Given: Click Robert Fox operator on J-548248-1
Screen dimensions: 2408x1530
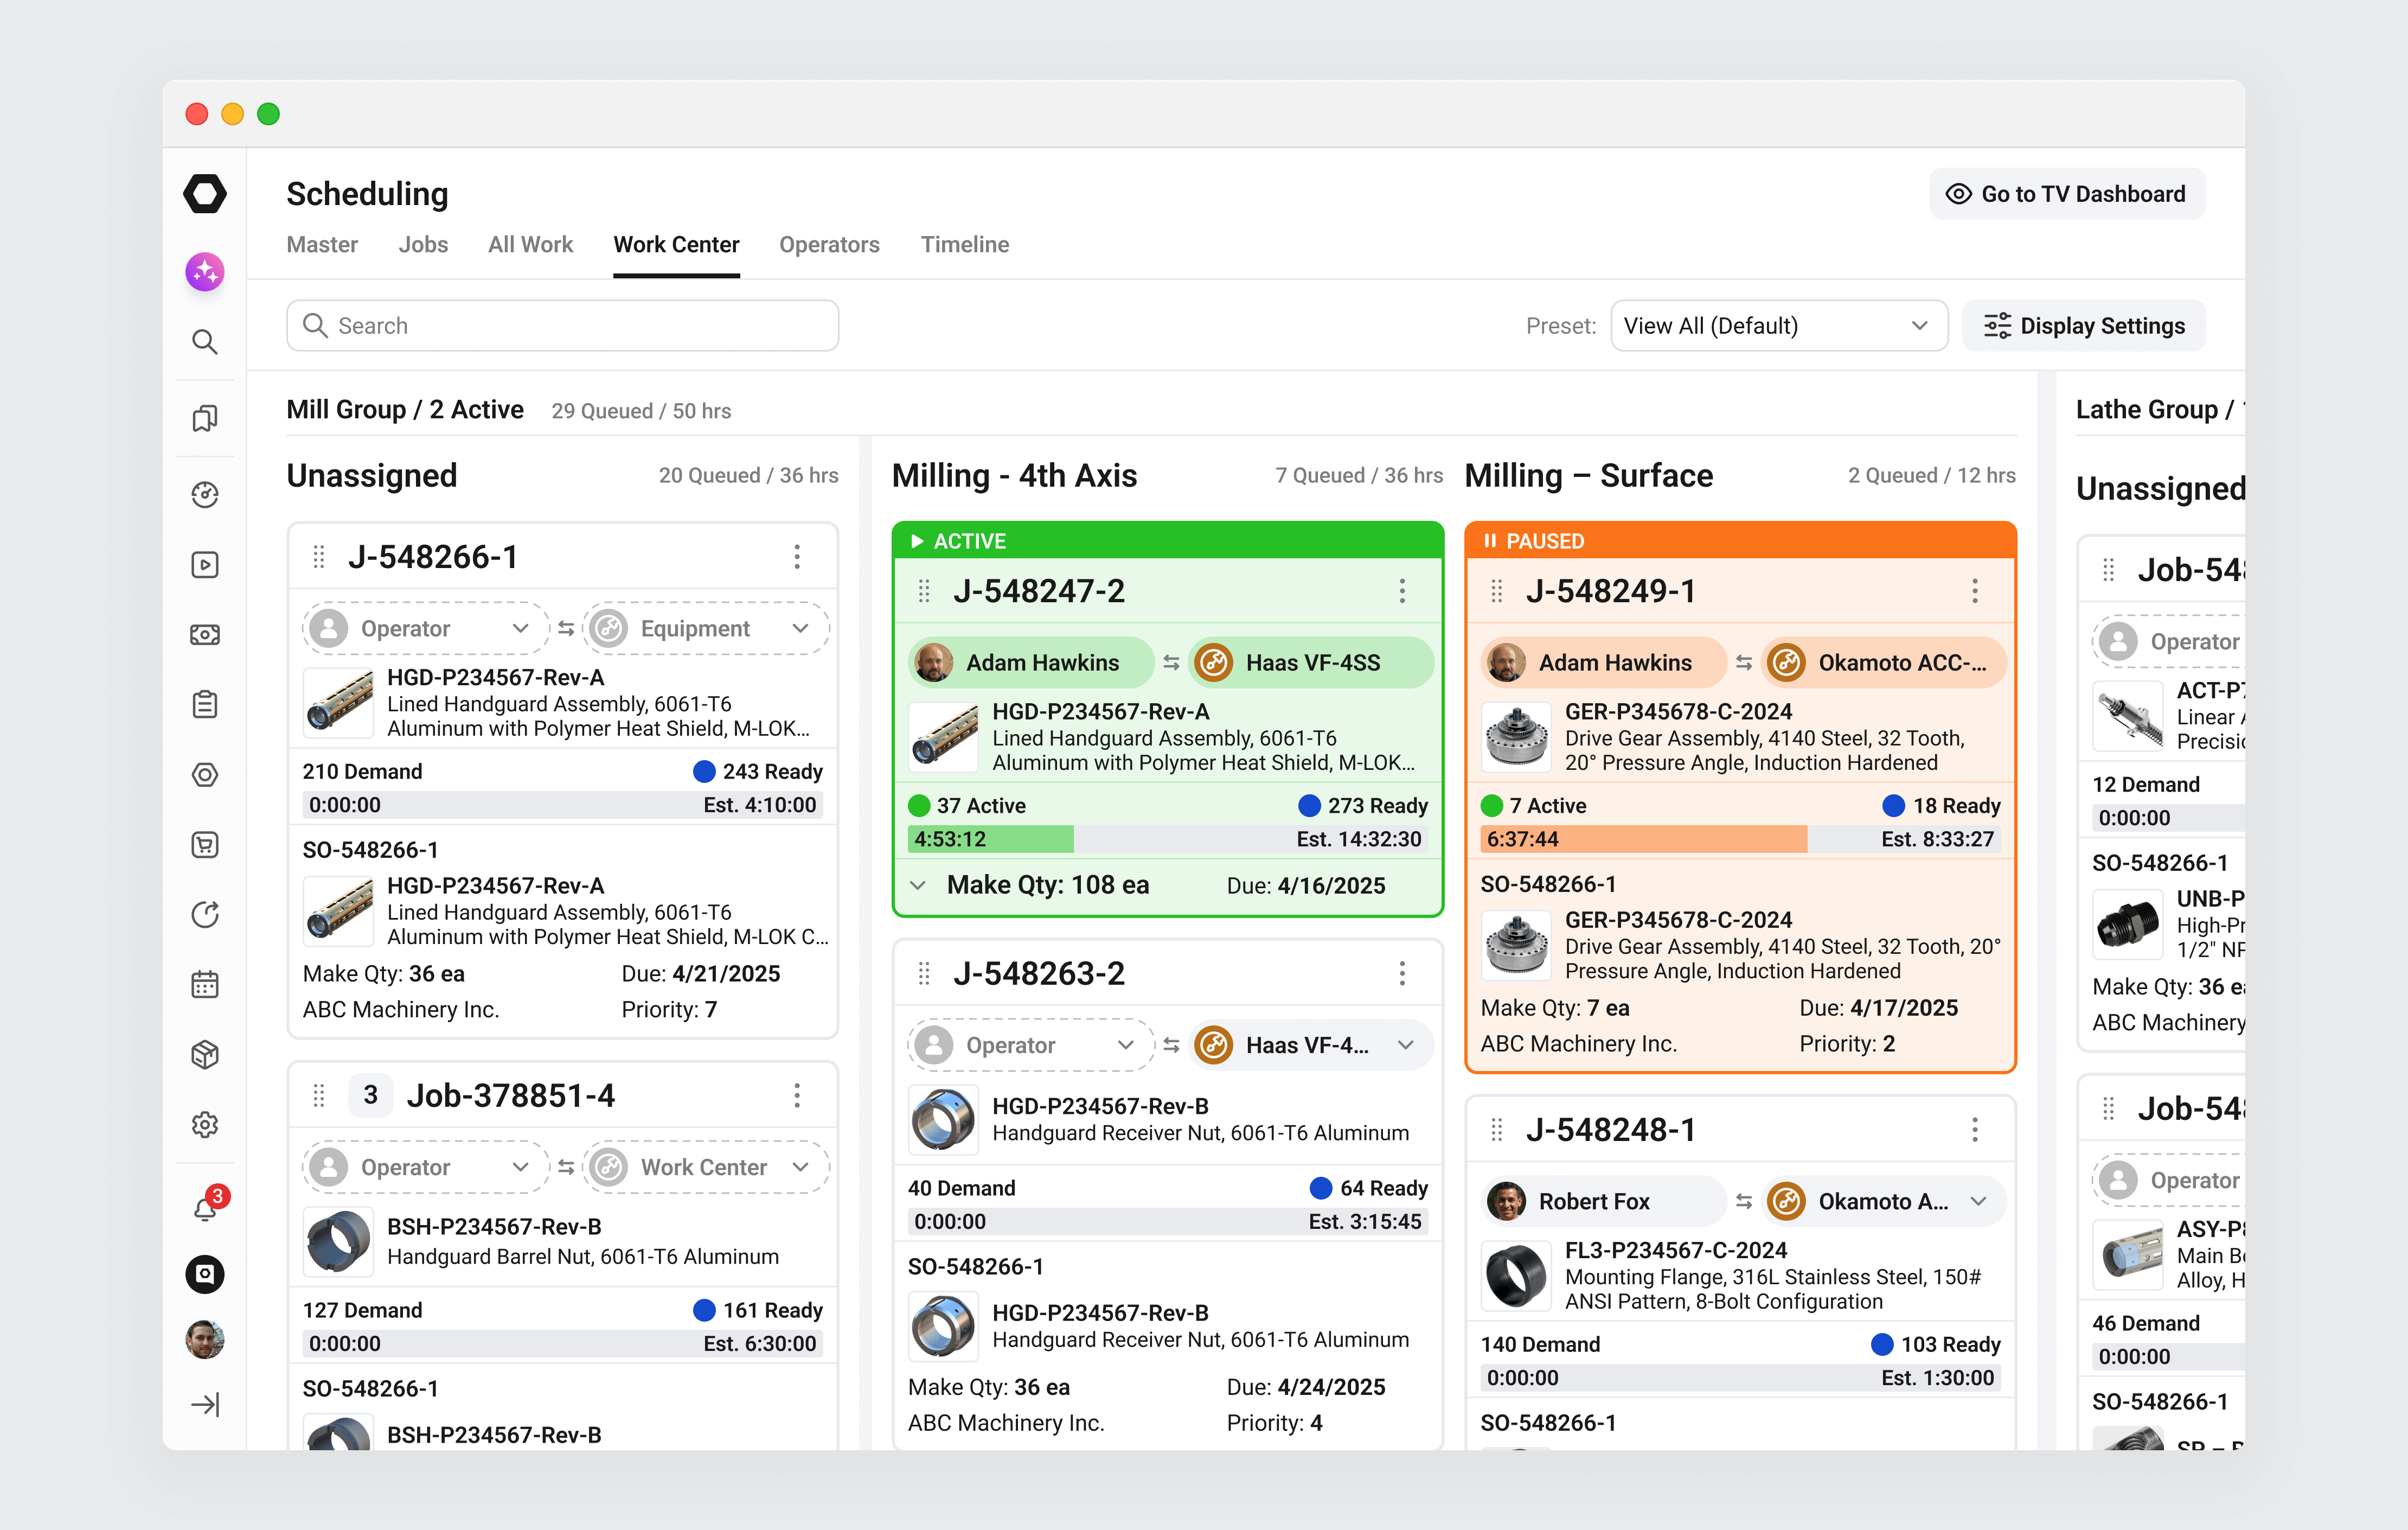Looking at the screenshot, I should click(1603, 1201).
